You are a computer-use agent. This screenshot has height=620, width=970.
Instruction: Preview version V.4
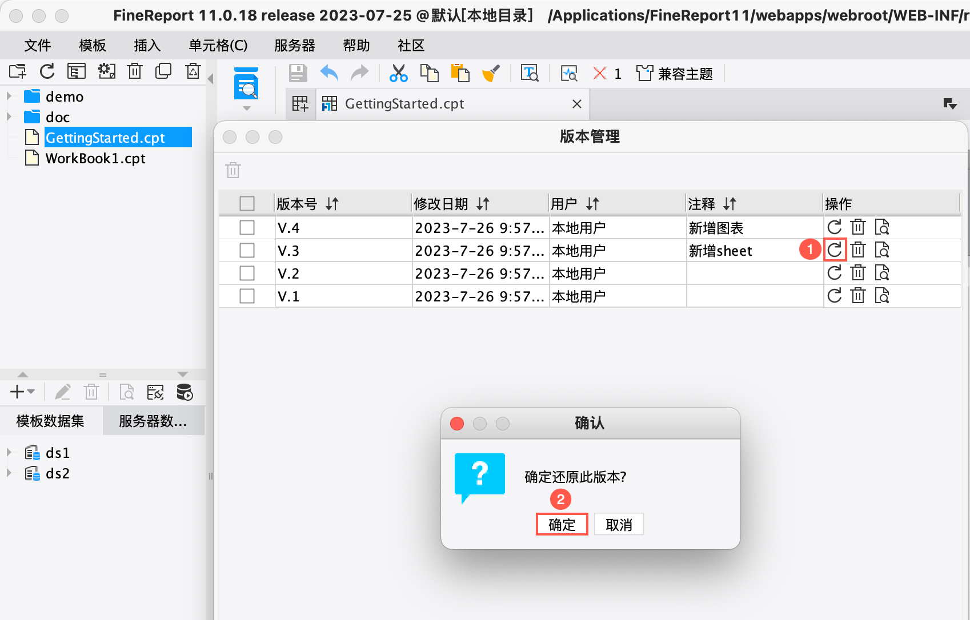click(882, 227)
